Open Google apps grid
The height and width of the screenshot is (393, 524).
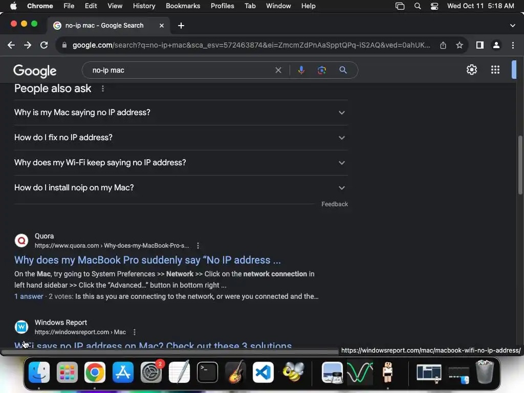click(495, 70)
